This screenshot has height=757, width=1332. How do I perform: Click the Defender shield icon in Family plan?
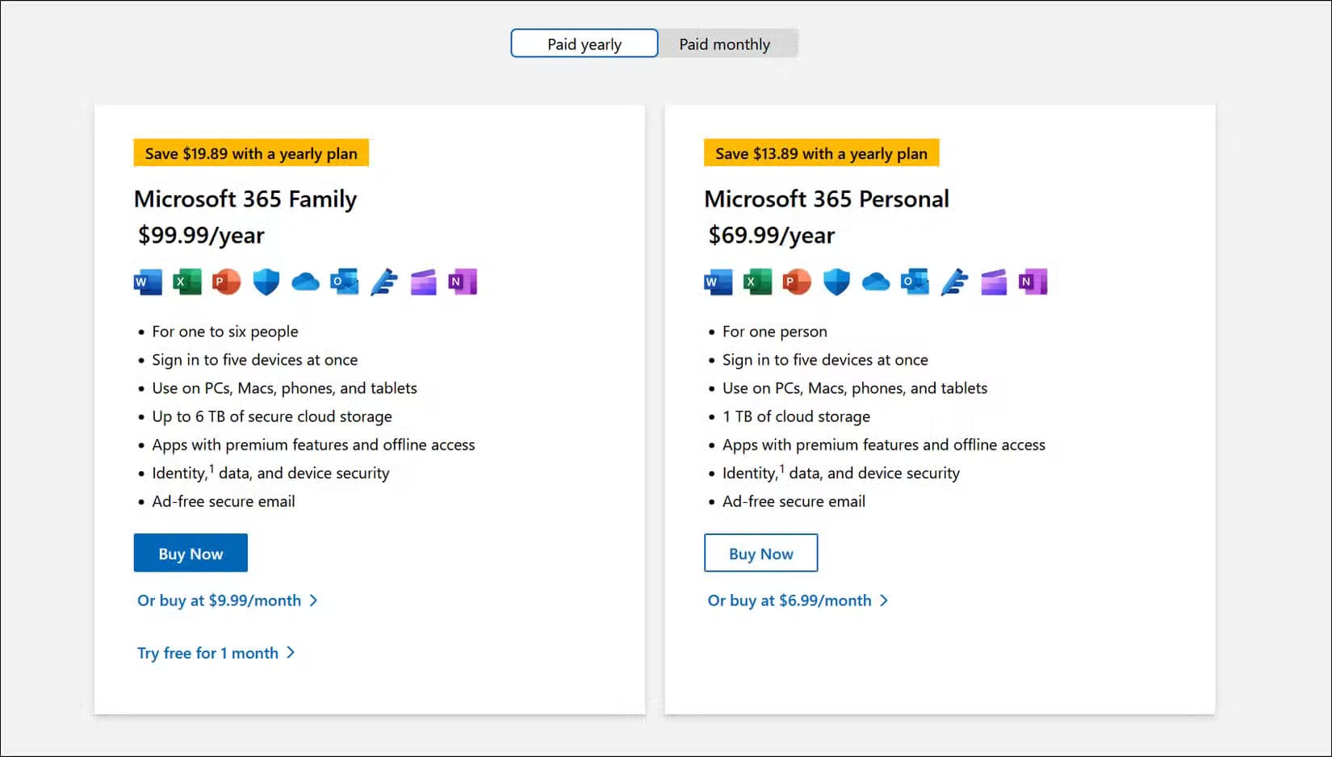266,282
